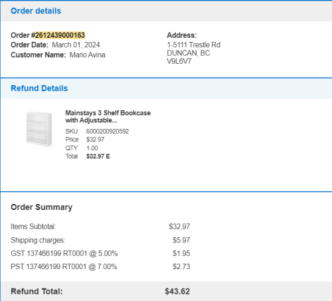Click the item Total $32.97 E
The height and width of the screenshot is (301, 332).
pyautogui.click(x=98, y=156)
